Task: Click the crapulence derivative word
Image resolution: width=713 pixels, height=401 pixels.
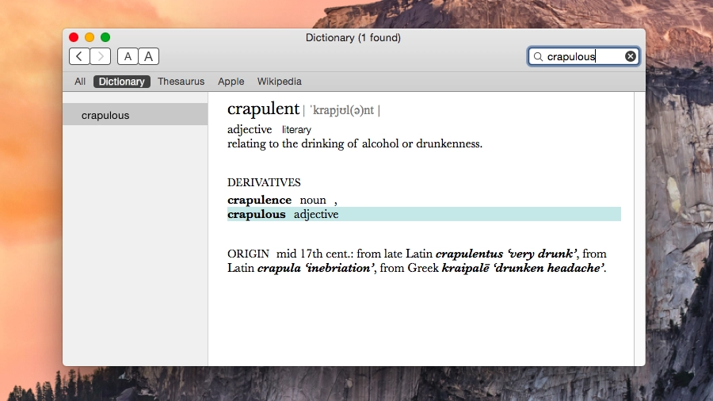Action: 259,200
